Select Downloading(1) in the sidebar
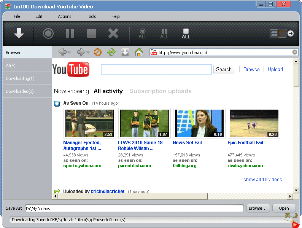This screenshot has height=228, width=302. 27,78
